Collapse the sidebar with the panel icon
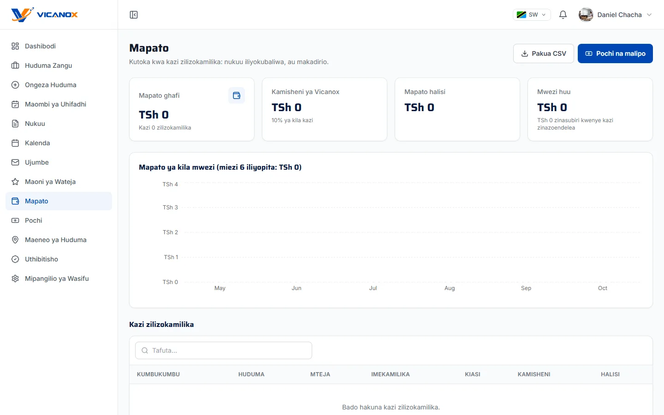Screen dimensions: 664x415 click(x=134, y=15)
